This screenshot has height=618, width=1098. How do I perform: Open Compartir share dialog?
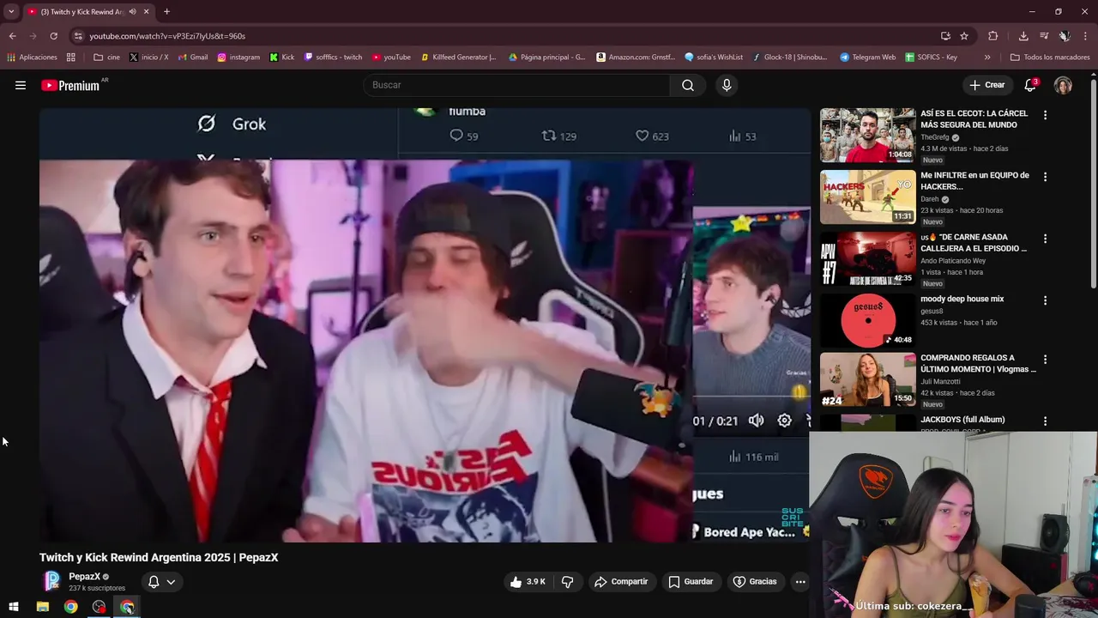(x=621, y=582)
